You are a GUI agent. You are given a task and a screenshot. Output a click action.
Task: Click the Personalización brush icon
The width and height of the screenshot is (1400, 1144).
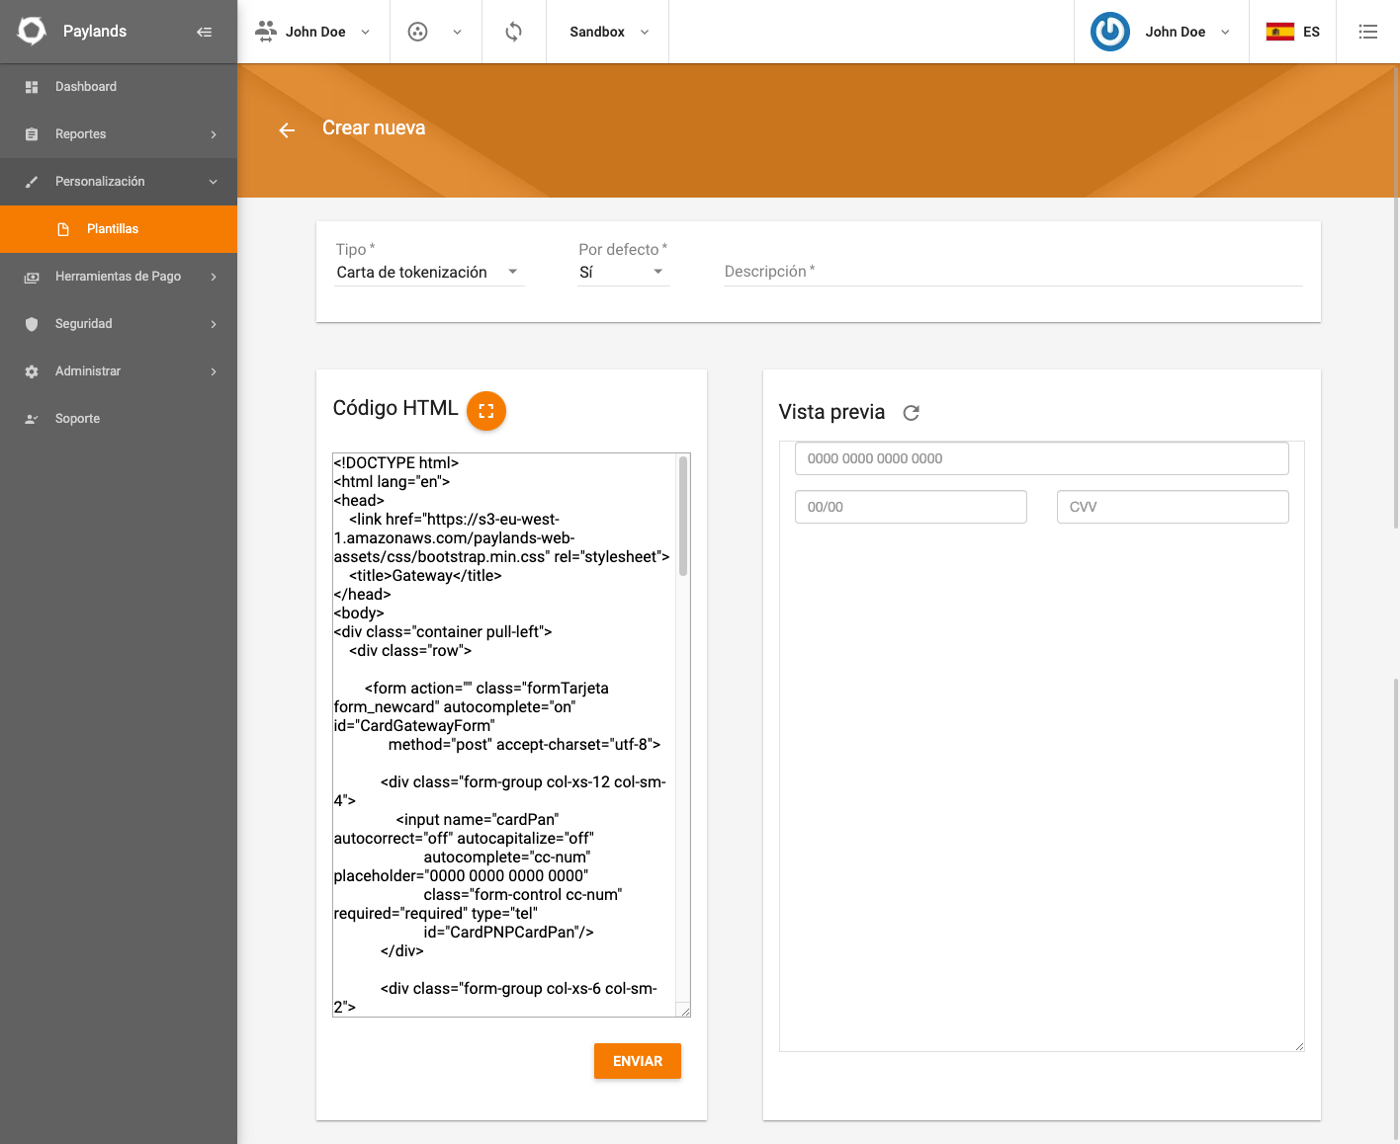coord(32,182)
